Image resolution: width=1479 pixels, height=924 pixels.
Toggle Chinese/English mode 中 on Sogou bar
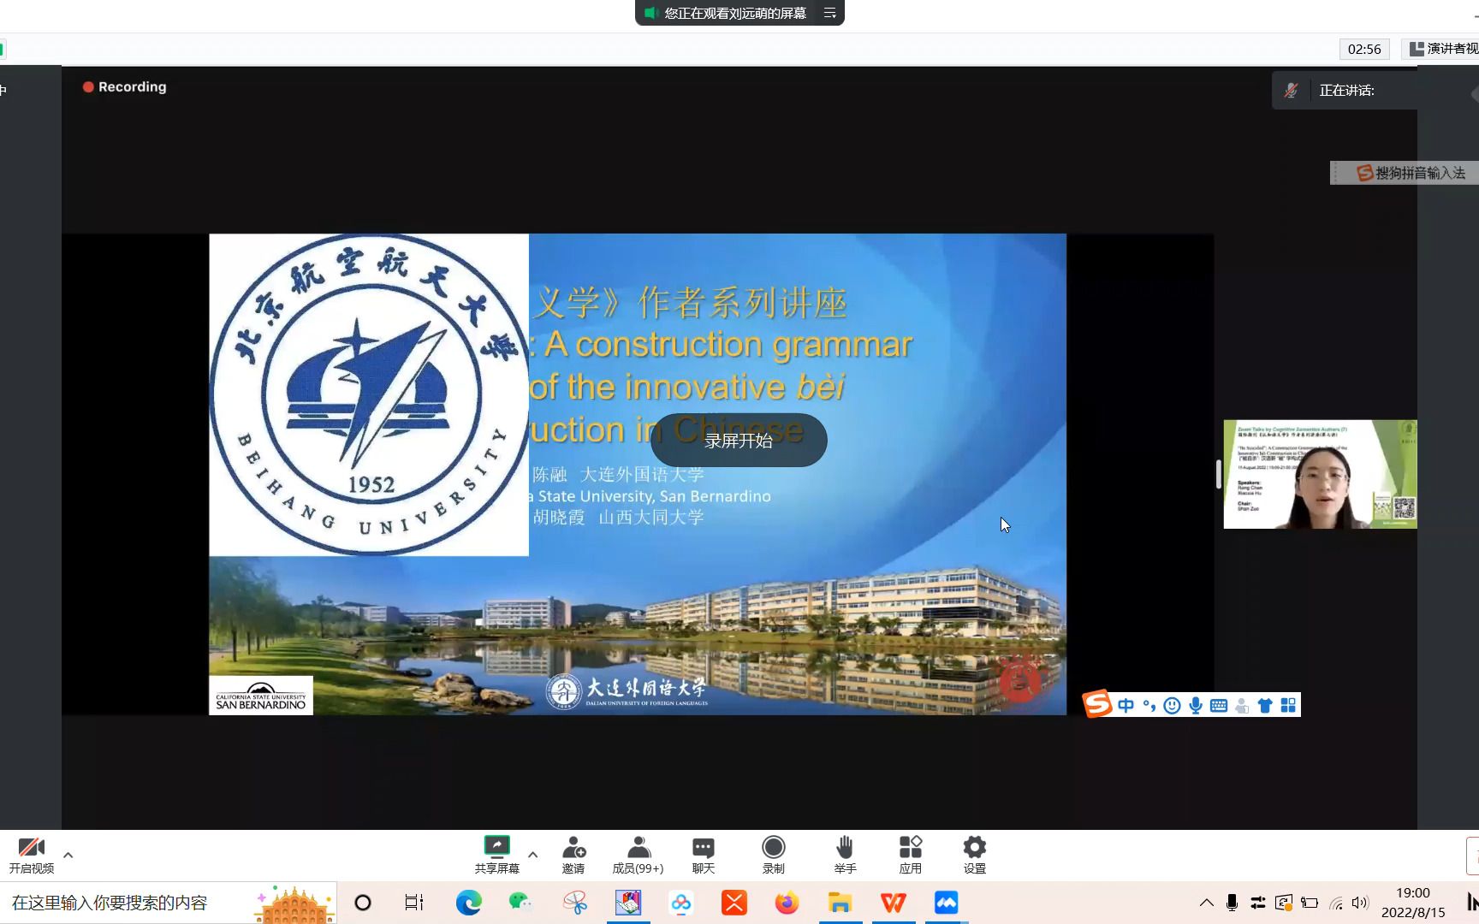tap(1126, 705)
